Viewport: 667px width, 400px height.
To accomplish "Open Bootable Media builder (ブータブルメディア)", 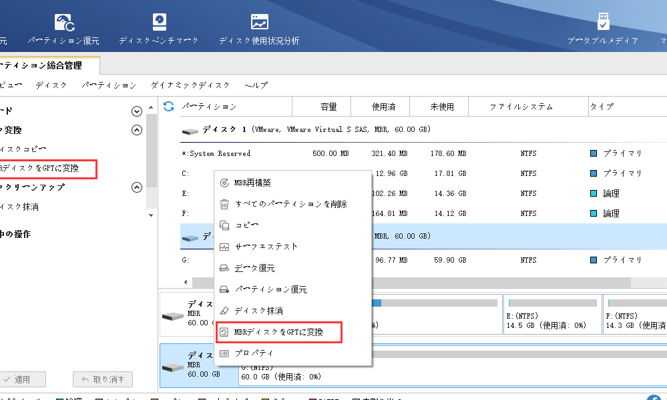I will tap(603, 29).
